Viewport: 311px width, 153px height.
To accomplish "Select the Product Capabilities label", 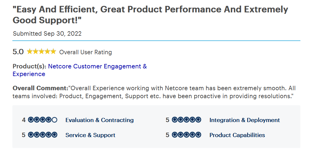I will click(237, 135).
